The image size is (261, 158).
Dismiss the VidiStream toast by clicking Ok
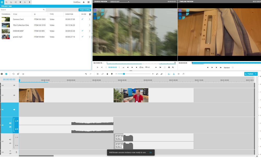click(x=150, y=153)
